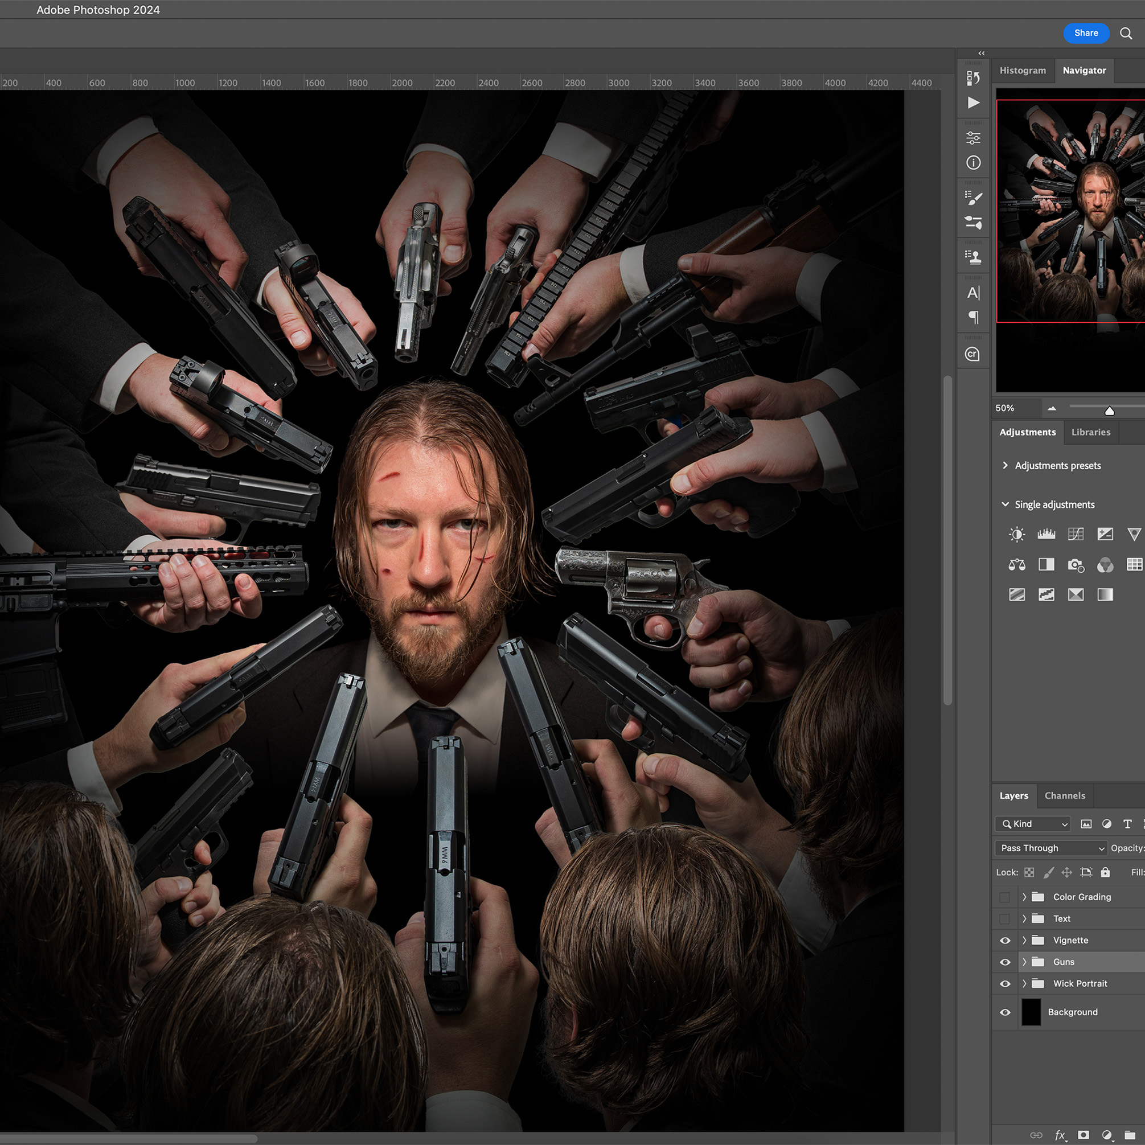Add a Curves adjustment
The image size is (1145, 1145).
[1076, 534]
